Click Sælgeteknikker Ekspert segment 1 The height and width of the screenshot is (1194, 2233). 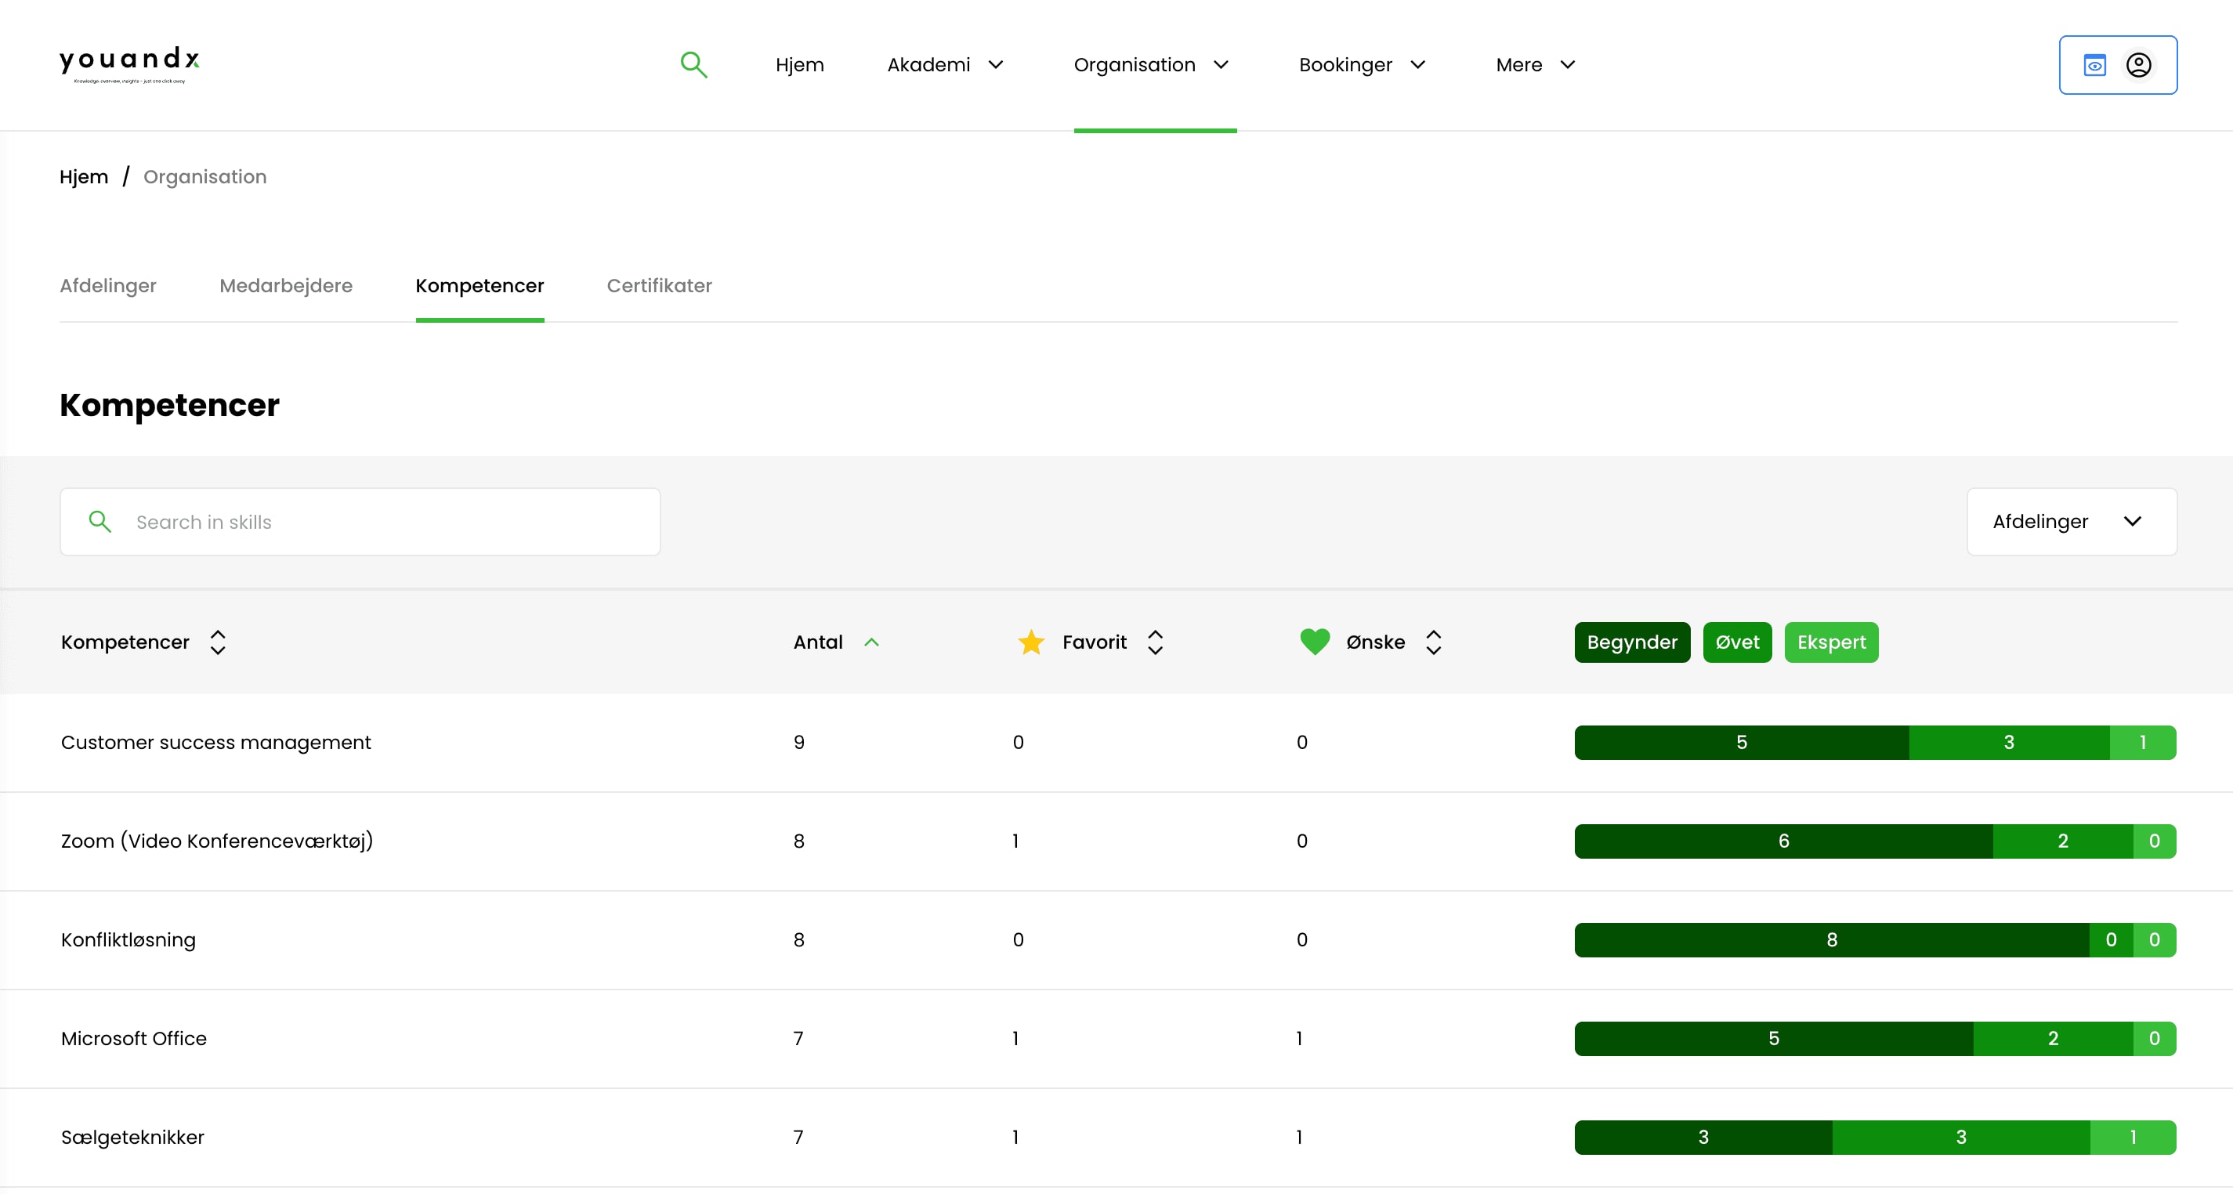[2133, 1138]
